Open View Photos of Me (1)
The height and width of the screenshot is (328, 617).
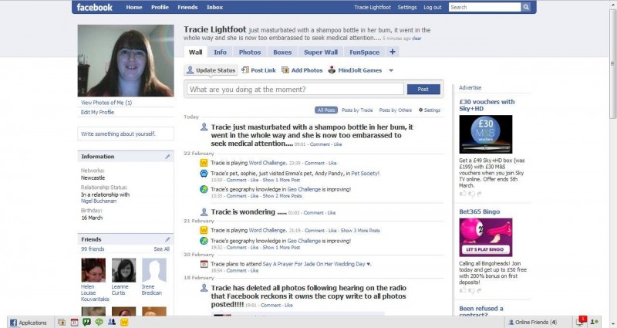point(106,103)
